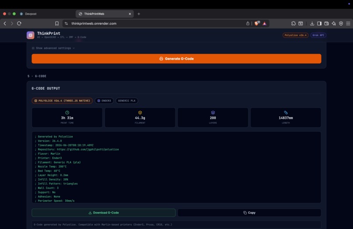353x229 pixels.
Task: Click the 'Bed Temp: 60°C' line
Action: [x=47, y=171]
